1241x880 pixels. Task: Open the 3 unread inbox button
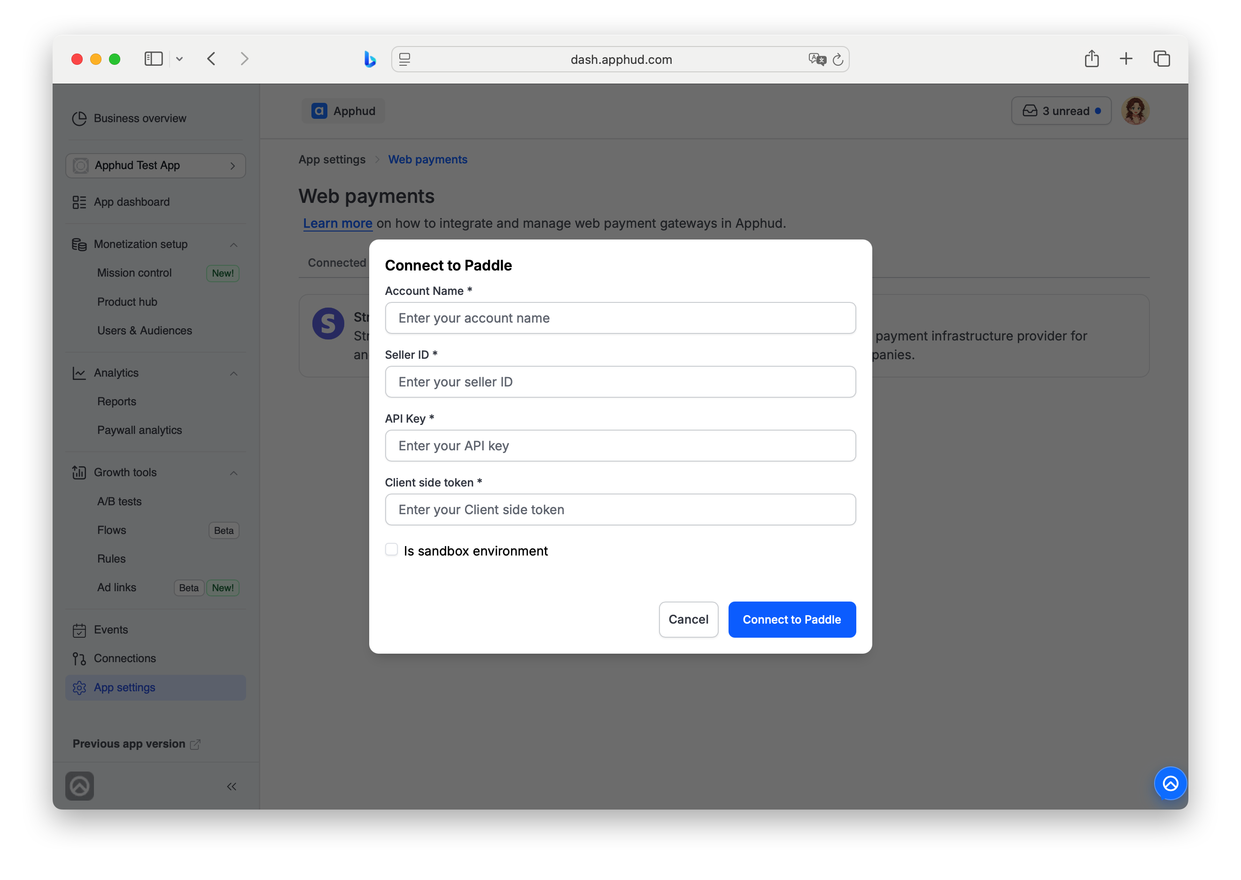(x=1061, y=110)
